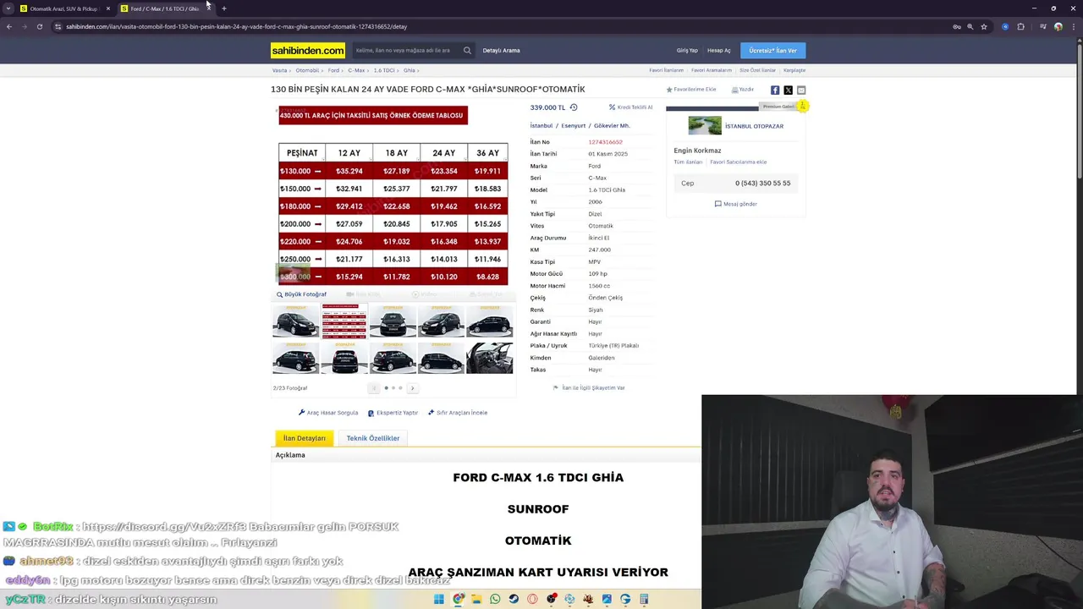Switch to Otomatik Arazi, SUV & Pickup tab
The height and width of the screenshot is (609, 1083).
point(63,8)
